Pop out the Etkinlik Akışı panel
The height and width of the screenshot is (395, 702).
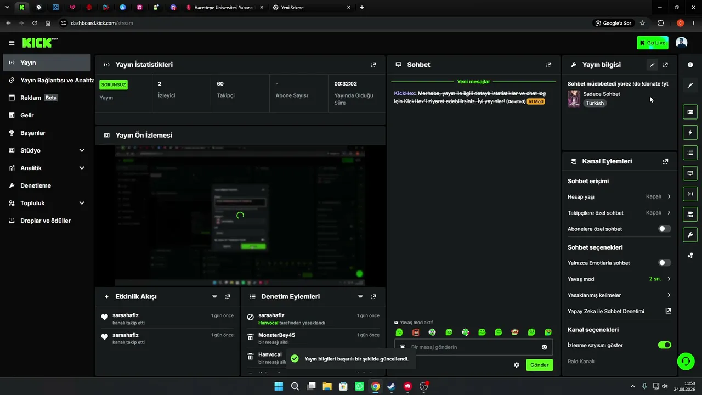tap(228, 297)
